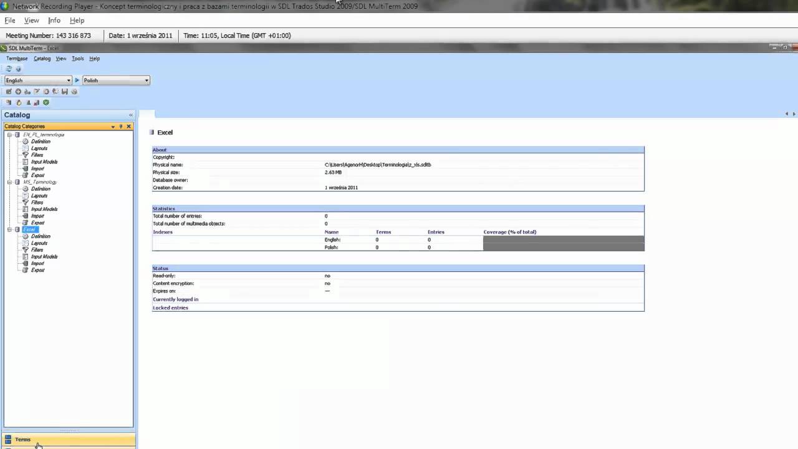Image resolution: width=798 pixels, height=449 pixels.
Task: Open Definition under EN_PL_terminologia
Action: pyautogui.click(x=41, y=142)
